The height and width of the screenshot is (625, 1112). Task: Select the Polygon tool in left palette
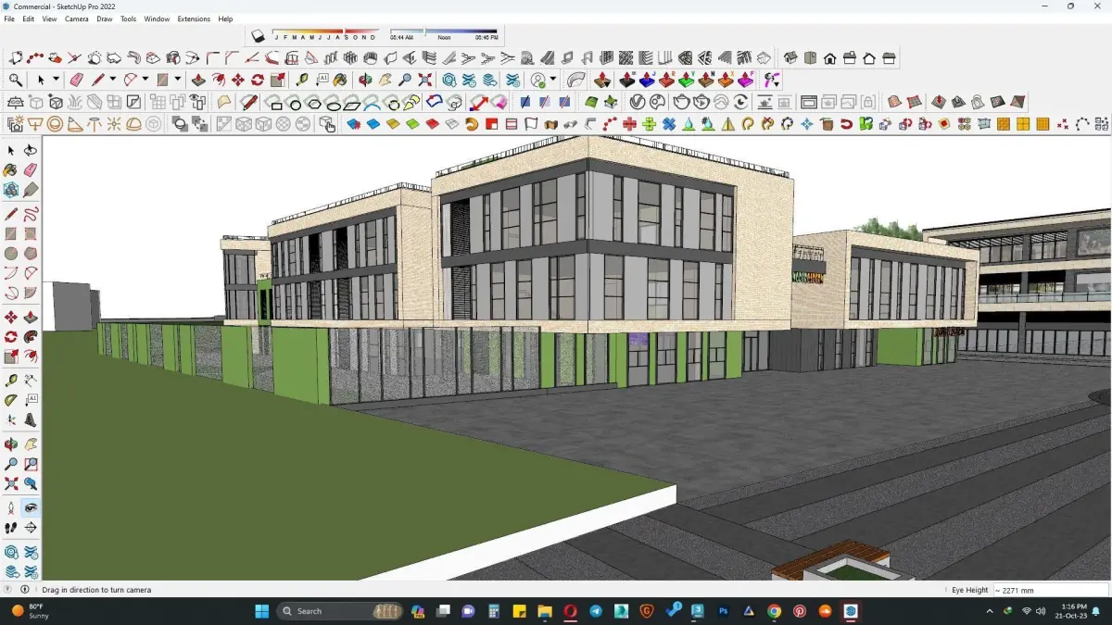click(x=31, y=254)
